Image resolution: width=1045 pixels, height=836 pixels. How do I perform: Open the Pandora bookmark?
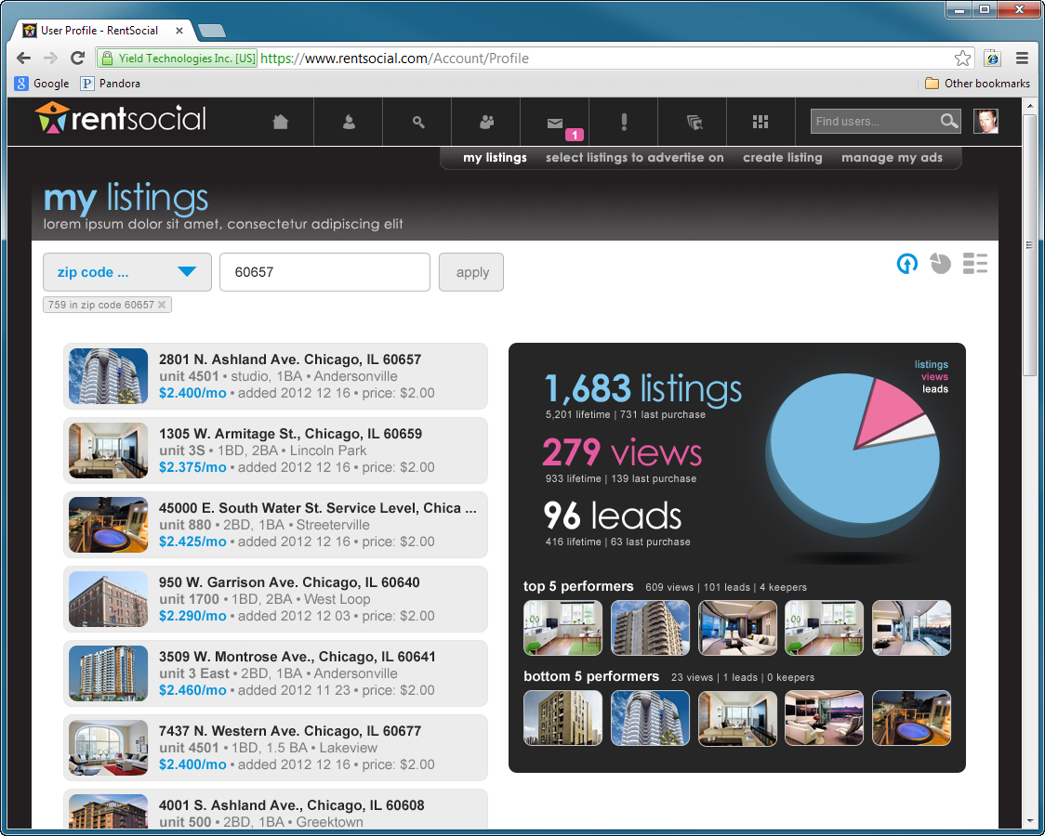click(110, 84)
